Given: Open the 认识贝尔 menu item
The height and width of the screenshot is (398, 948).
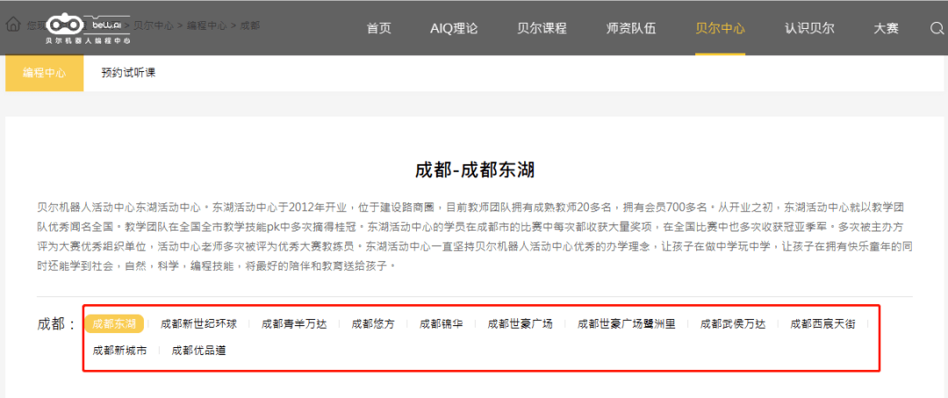Looking at the screenshot, I should click(x=809, y=28).
